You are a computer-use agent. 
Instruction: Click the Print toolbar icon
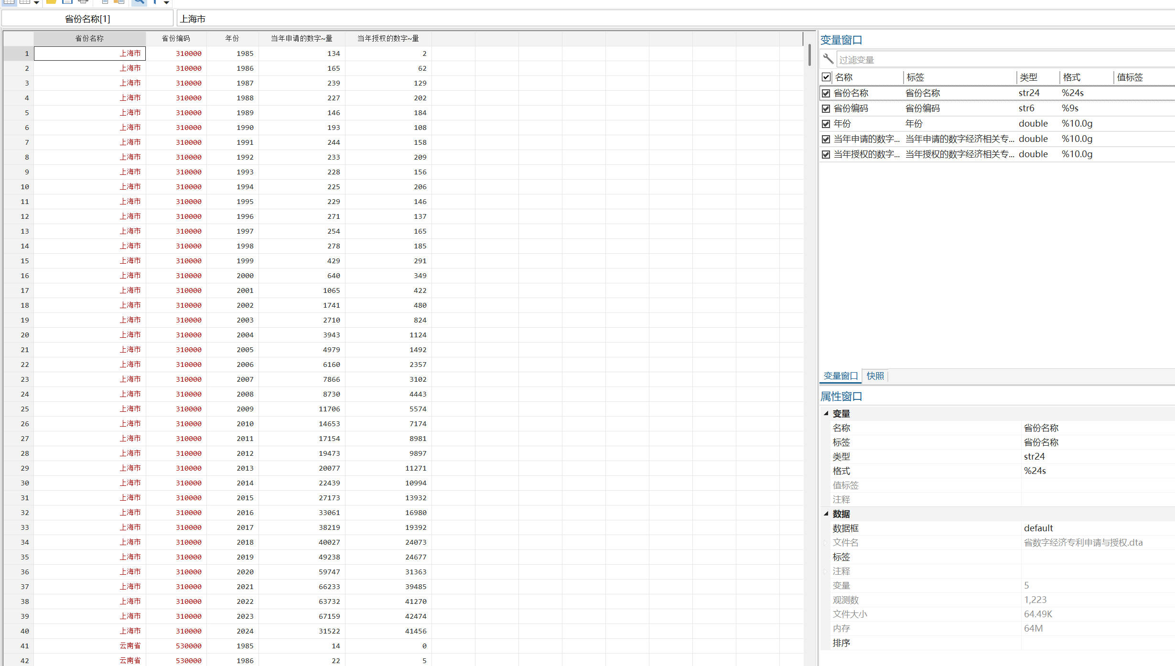(83, 2)
